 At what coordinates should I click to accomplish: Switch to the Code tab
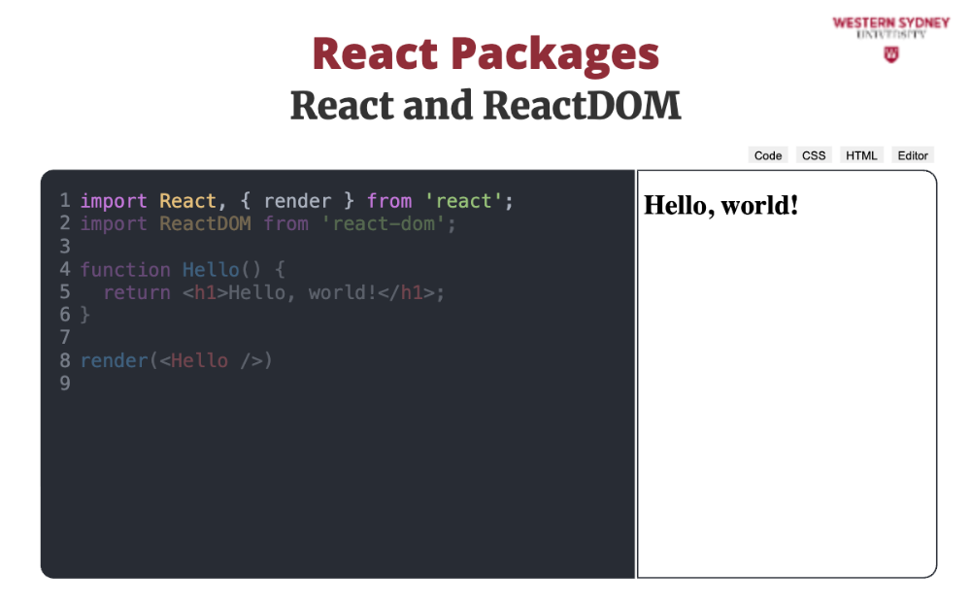pos(768,155)
